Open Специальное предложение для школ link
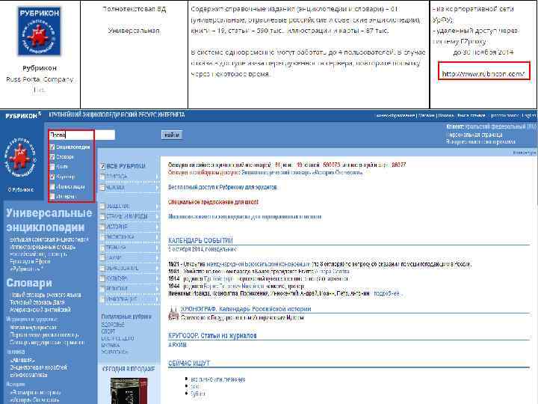The image size is (538, 404). coord(213,202)
